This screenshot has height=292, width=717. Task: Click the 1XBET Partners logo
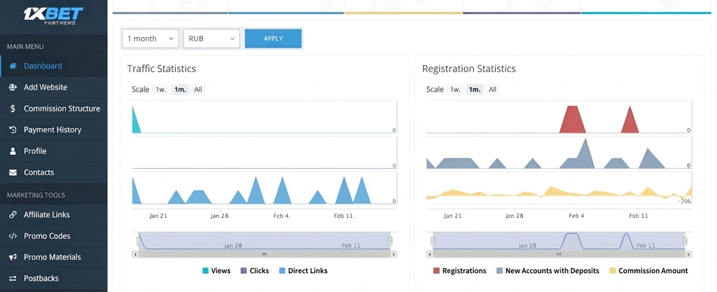click(53, 17)
